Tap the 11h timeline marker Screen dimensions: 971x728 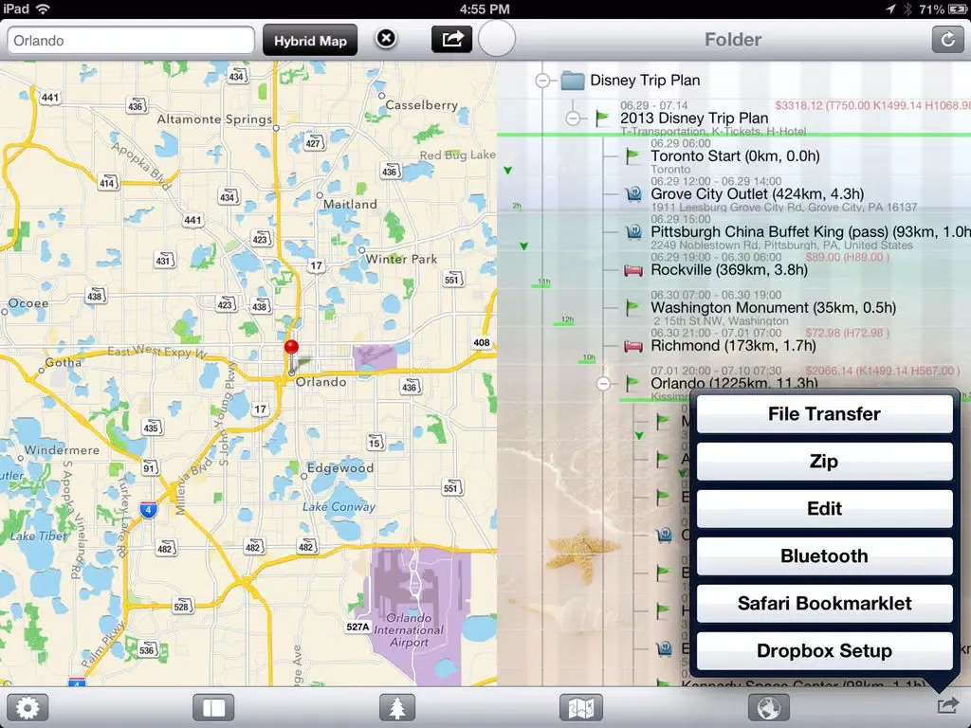click(543, 282)
